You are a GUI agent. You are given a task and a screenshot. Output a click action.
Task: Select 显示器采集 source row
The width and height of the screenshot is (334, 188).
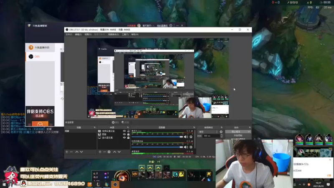click(x=114, y=138)
